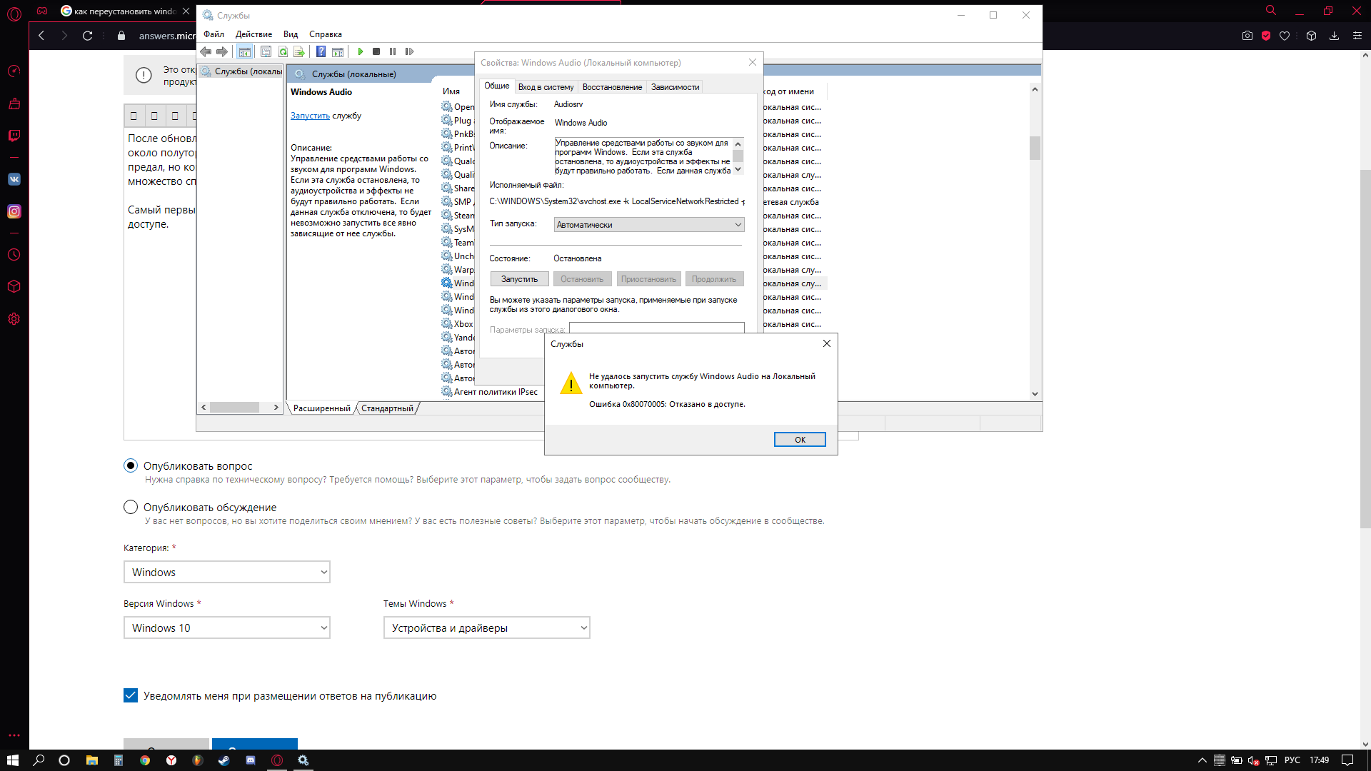The width and height of the screenshot is (1371, 771).
Task: Close Windows Audio properties dialog
Action: tap(752, 62)
